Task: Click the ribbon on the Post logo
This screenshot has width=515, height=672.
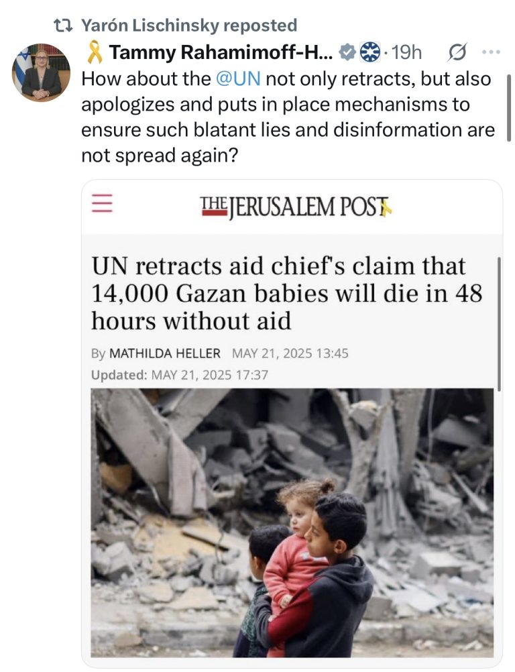Action: tap(386, 208)
